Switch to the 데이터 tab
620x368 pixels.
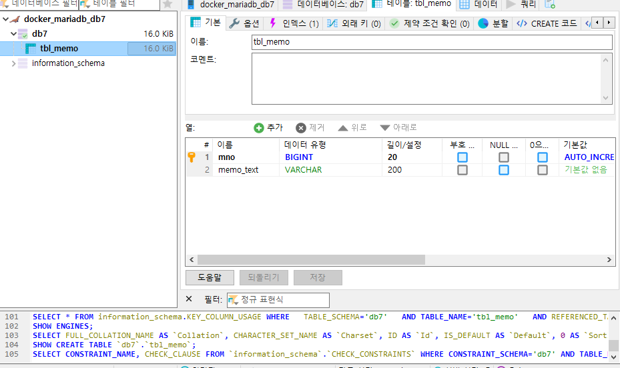coord(479,5)
